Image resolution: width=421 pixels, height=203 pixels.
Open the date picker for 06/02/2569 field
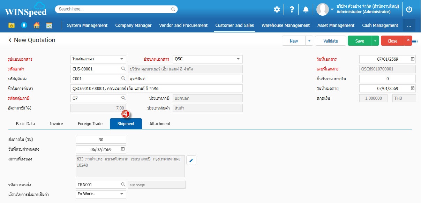[122, 149]
